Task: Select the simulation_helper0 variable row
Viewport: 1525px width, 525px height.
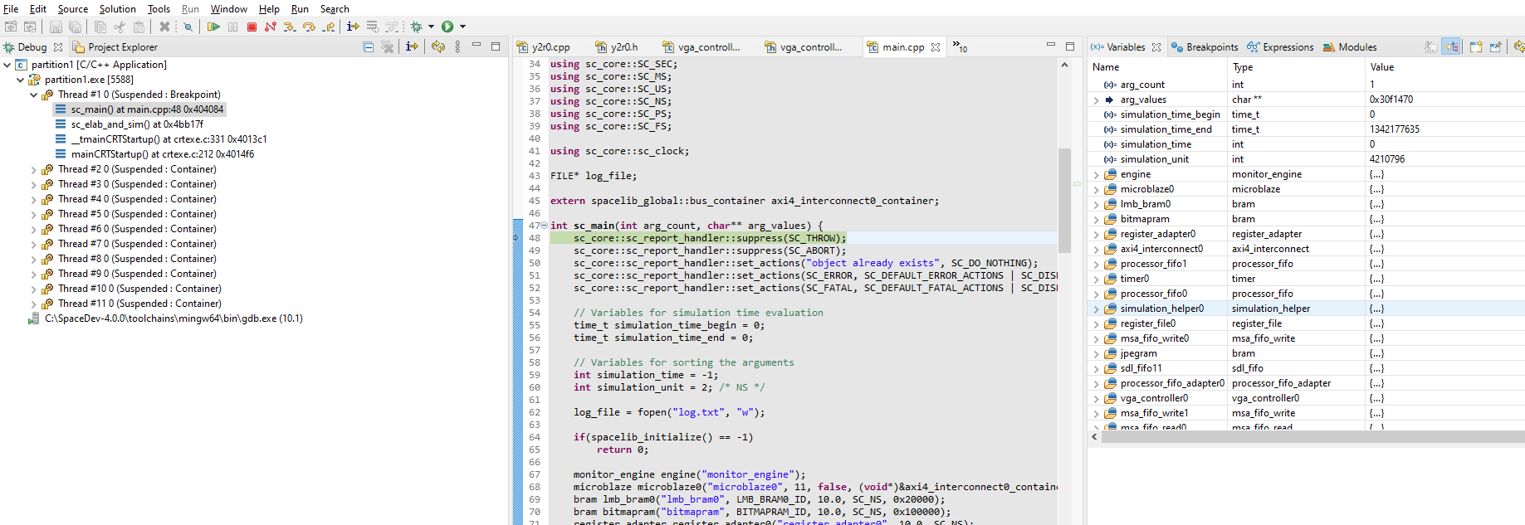Action: [x=1161, y=309]
